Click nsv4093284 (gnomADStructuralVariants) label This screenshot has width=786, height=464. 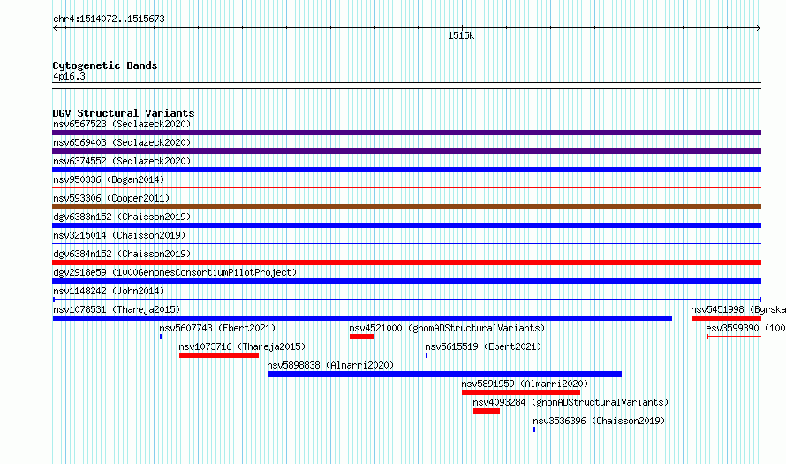click(571, 402)
